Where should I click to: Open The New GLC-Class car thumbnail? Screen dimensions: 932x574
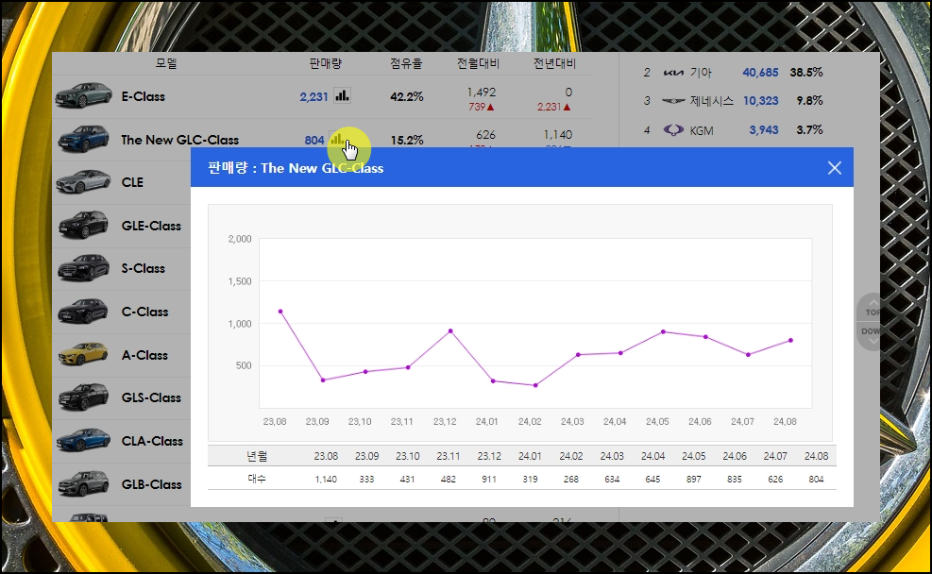coord(84,139)
